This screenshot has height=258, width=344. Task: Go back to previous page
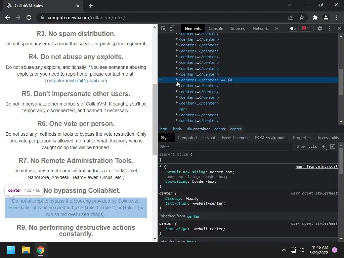pyautogui.click(x=7, y=17)
